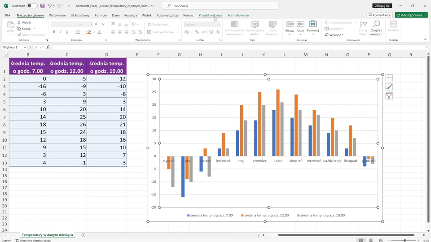The image size is (431, 242).
Task: Toggle the Autozapis switch
Action: coord(32,6)
